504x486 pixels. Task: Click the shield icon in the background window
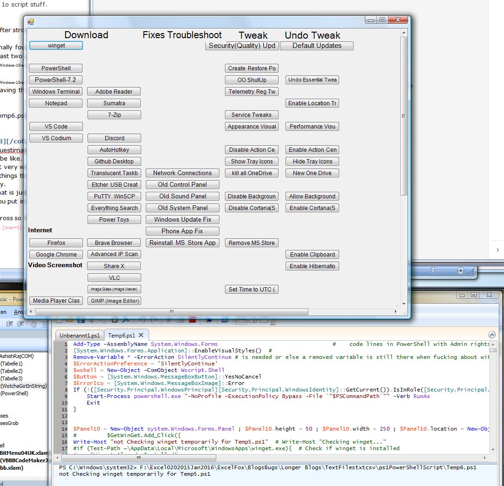[x=433, y=270]
